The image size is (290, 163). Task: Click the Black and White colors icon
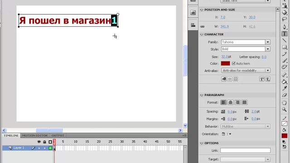(x=284, y=142)
